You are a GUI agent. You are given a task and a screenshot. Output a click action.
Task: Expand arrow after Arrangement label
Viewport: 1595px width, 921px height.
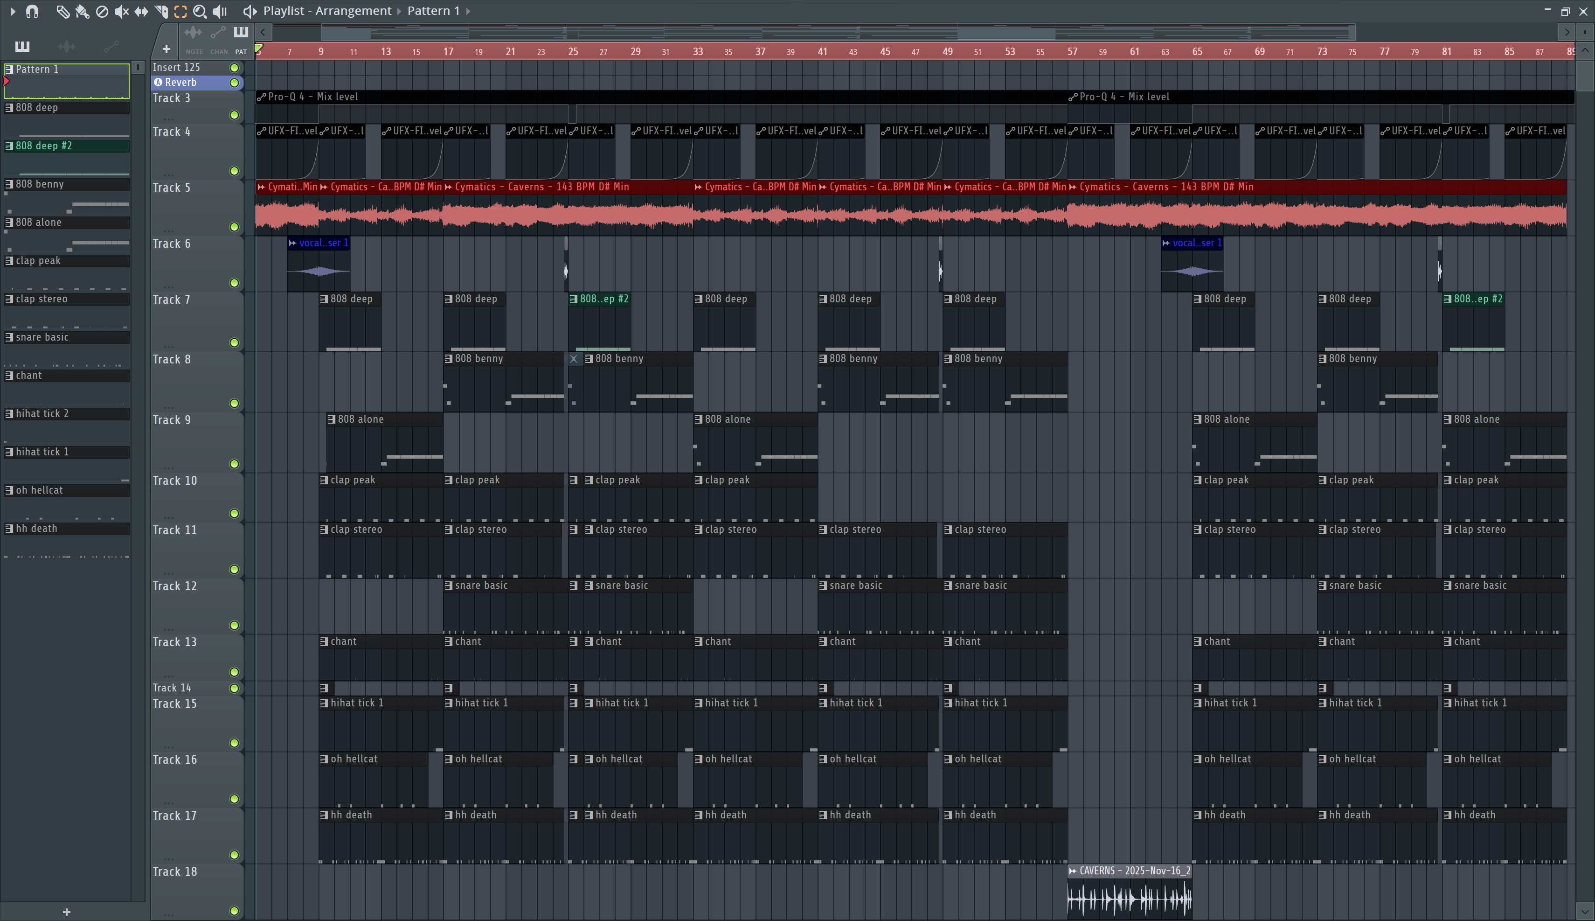tap(399, 11)
